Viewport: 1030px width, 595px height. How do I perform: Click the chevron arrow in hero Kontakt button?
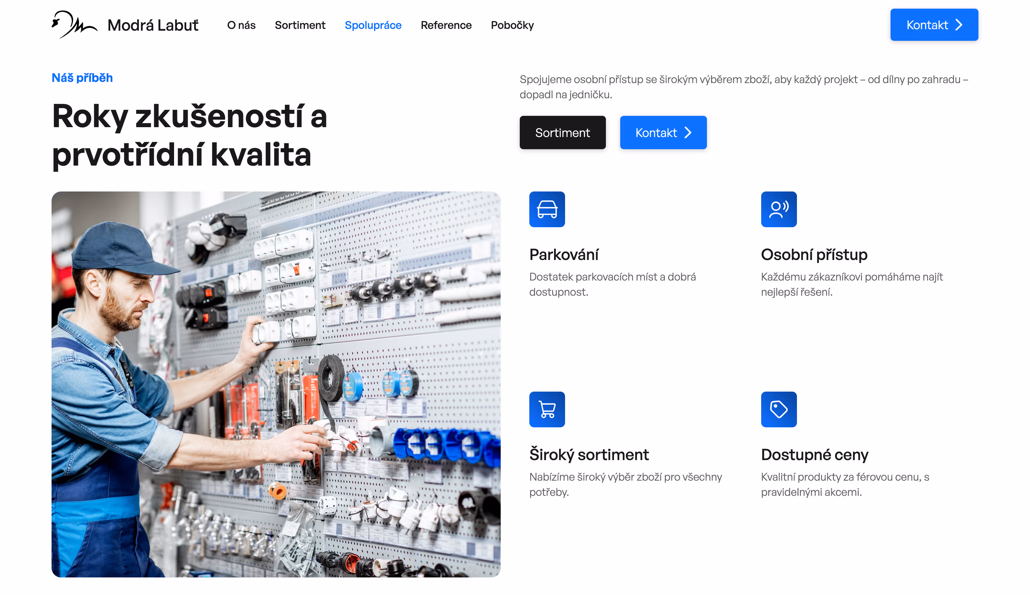tap(688, 133)
